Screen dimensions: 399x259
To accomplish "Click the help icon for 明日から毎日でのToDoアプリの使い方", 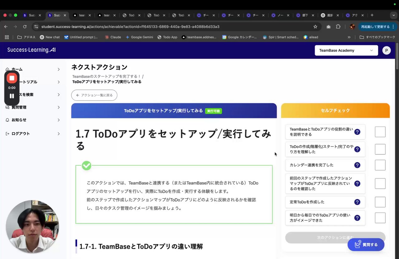I will [357, 218].
